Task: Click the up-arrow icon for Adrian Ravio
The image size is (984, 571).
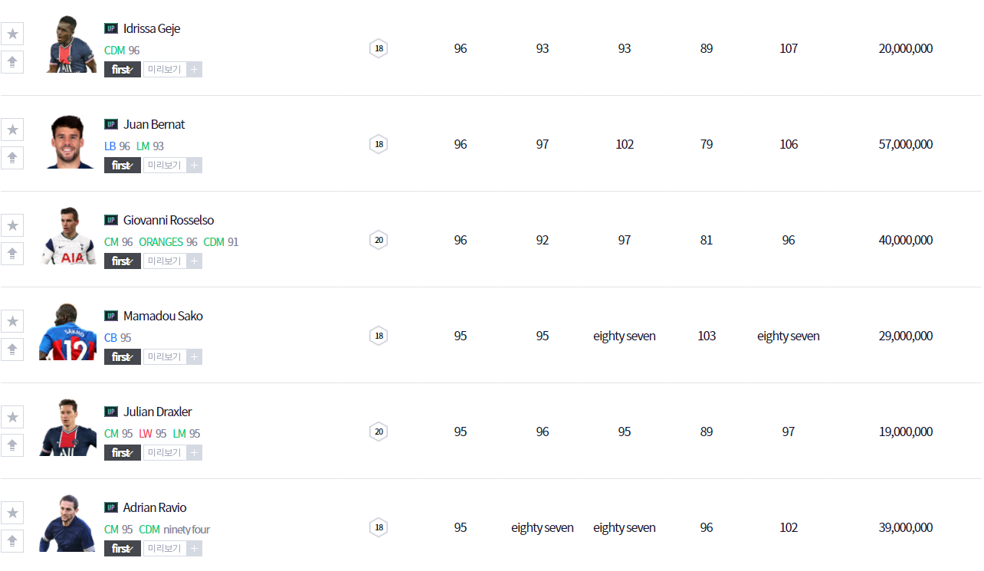Action: pos(12,541)
